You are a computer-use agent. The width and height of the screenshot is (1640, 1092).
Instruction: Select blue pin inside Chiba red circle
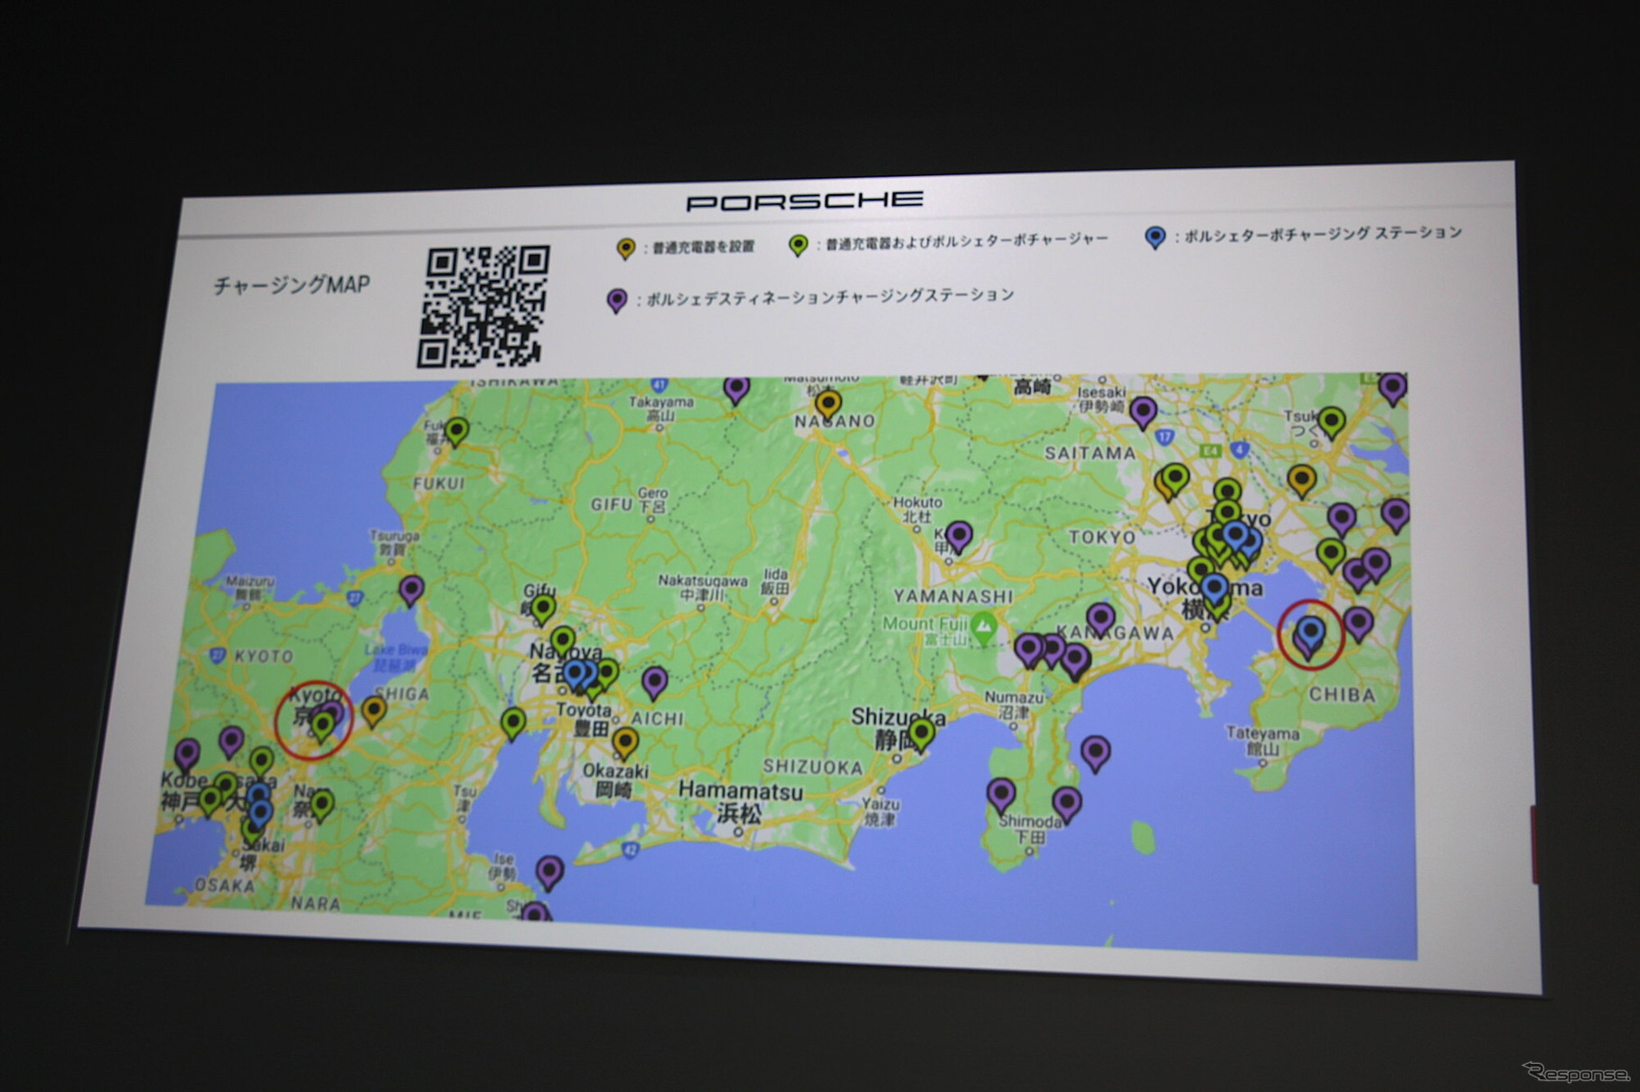pos(1311,631)
